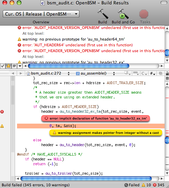Open the au_assemble() function popup
This screenshot has height=188, width=169.
95,73
